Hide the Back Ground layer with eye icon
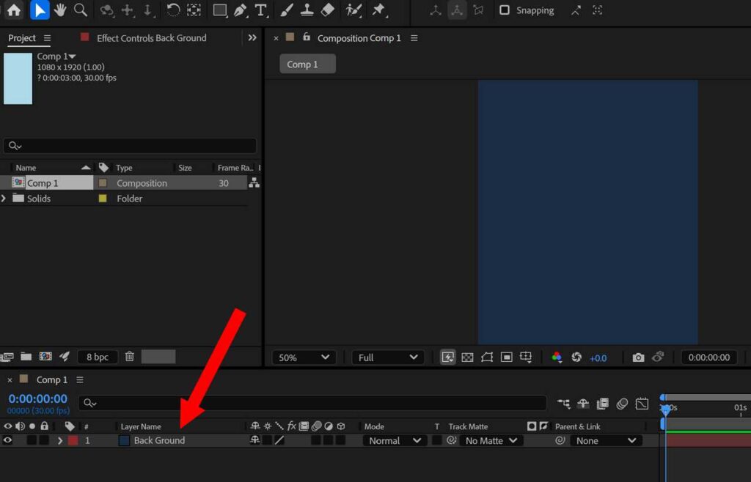This screenshot has height=482, width=751. pos(7,440)
